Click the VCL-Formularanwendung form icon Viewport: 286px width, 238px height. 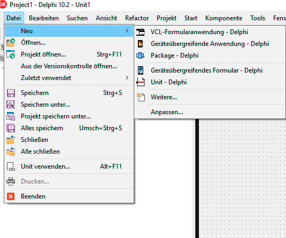141,32
